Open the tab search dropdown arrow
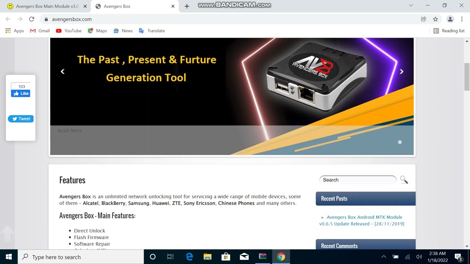Screen dimensions: 470x264 click(411, 5)
